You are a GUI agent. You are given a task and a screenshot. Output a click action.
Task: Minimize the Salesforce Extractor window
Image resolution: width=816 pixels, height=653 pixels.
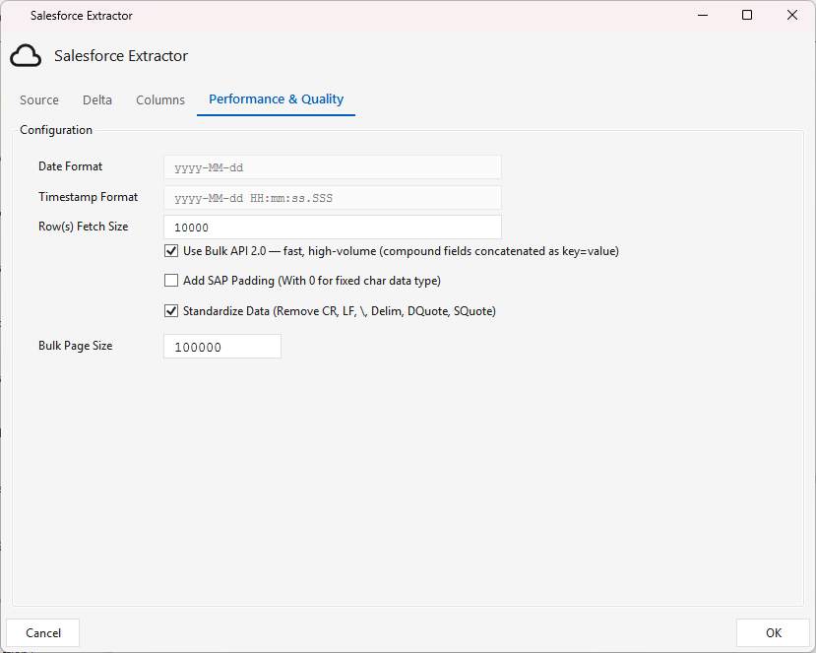click(703, 15)
